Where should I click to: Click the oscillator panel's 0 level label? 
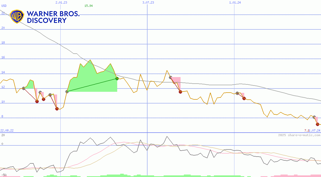pos(2,144)
